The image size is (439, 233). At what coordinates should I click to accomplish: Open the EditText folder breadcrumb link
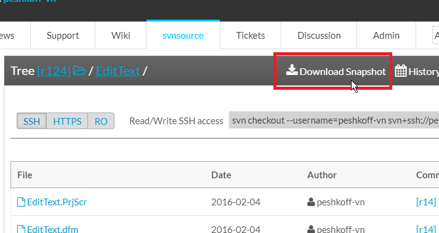tap(118, 71)
